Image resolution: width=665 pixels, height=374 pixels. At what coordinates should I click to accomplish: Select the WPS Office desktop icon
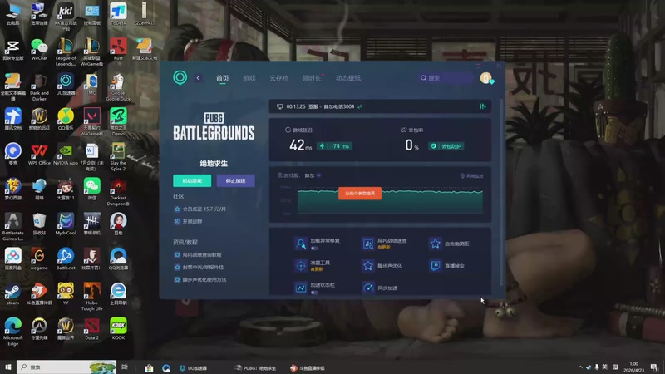pos(39,154)
